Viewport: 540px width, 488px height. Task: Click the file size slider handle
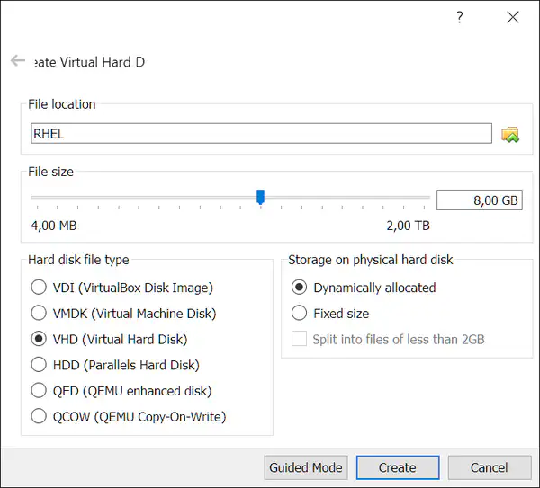coord(260,197)
